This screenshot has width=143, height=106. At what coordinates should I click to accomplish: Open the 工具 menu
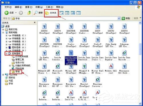point(49,7)
